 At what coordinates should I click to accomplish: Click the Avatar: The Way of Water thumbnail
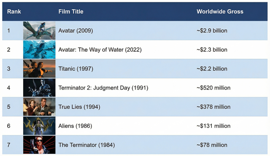(x=39, y=49)
